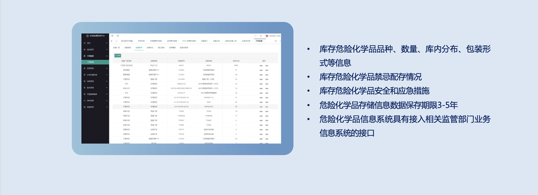This screenshot has width=538, height=195.
Task: Click the refresh icon beside the hamburger menu
Action: (x=118, y=36)
